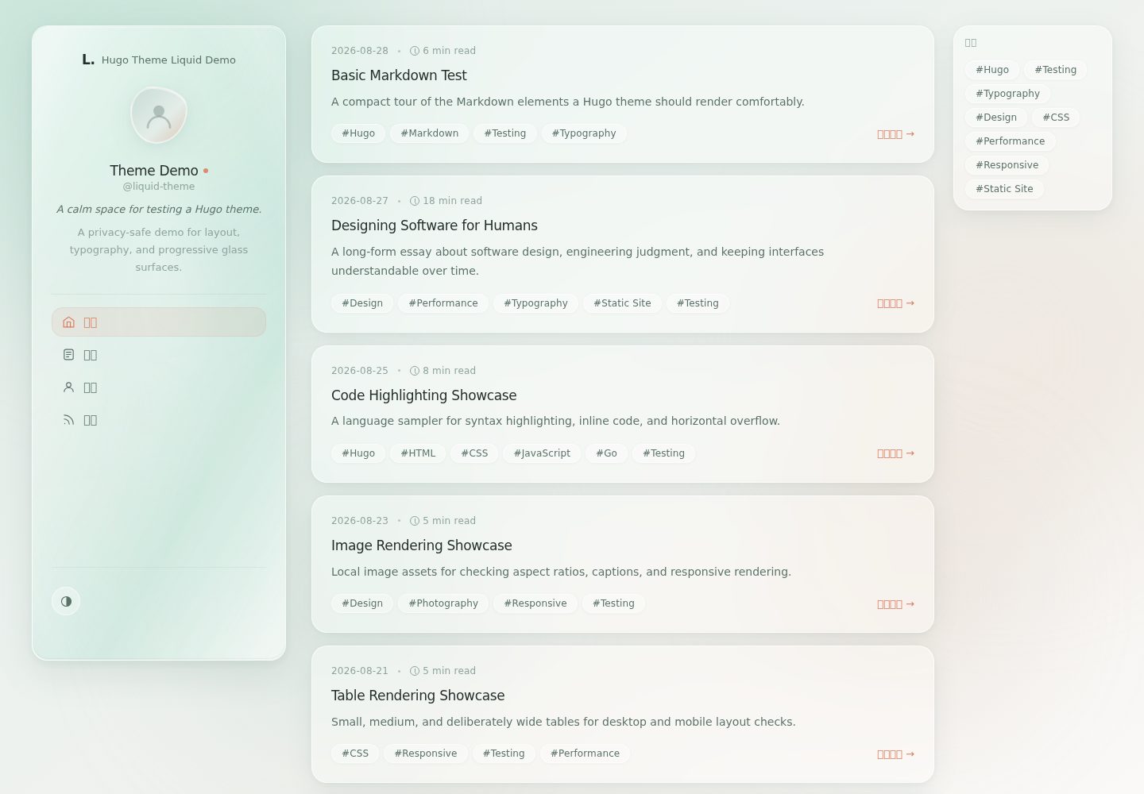This screenshot has height=794, width=1144.
Task: Click #Photography tag on Image Rendering post
Action: [443, 603]
